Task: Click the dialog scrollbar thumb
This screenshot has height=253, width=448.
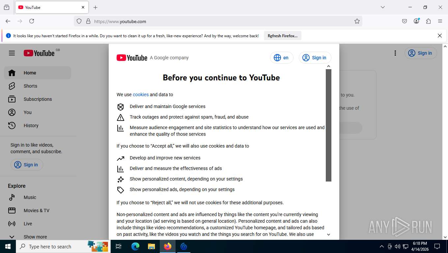Action: (328, 125)
